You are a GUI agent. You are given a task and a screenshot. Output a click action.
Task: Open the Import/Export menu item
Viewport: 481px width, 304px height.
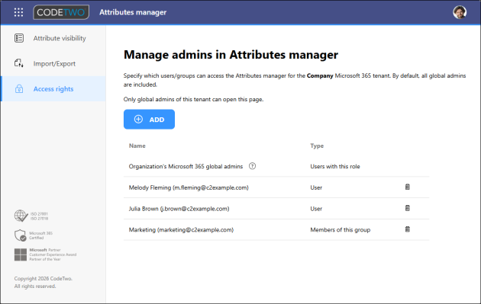click(53, 63)
